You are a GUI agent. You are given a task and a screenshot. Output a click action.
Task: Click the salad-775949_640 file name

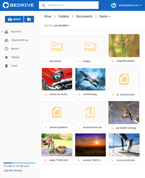(59, 160)
